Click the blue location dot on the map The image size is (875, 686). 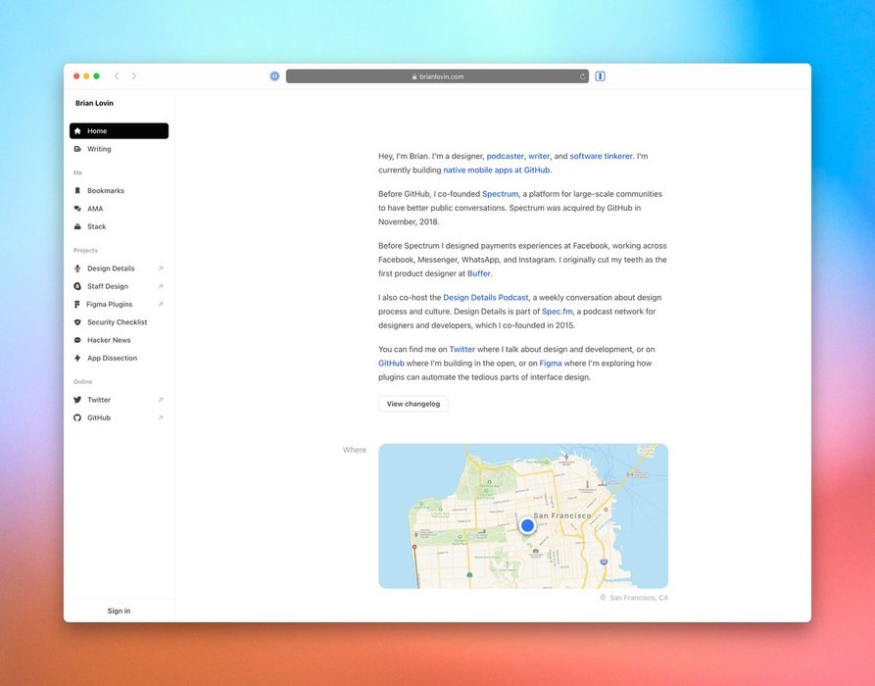[527, 526]
